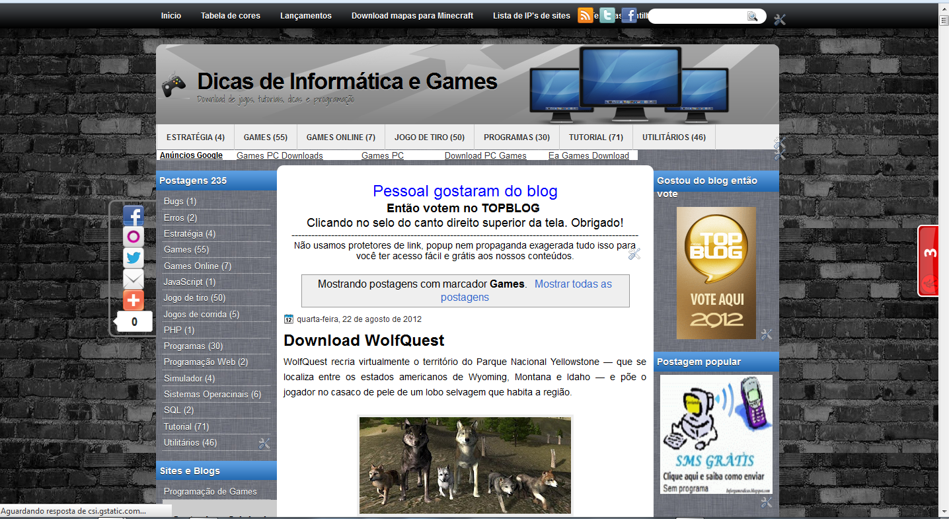Open the SMS Grátis popular post image
Image resolution: width=949 pixels, height=519 pixels.
pos(716,434)
